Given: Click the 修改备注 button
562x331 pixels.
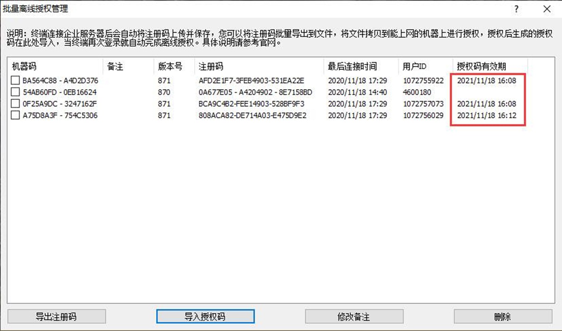Looking at the screenshot, I should click(354, 316).
